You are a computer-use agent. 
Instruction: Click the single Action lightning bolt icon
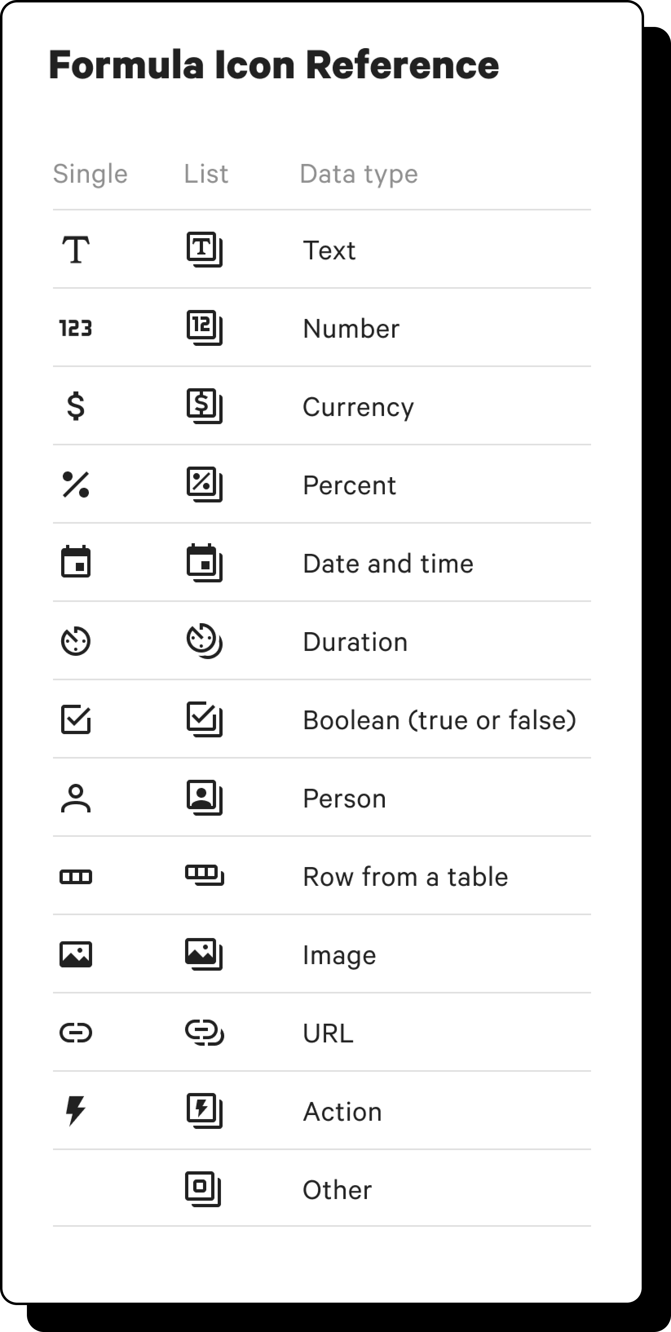click(75, 1111)
